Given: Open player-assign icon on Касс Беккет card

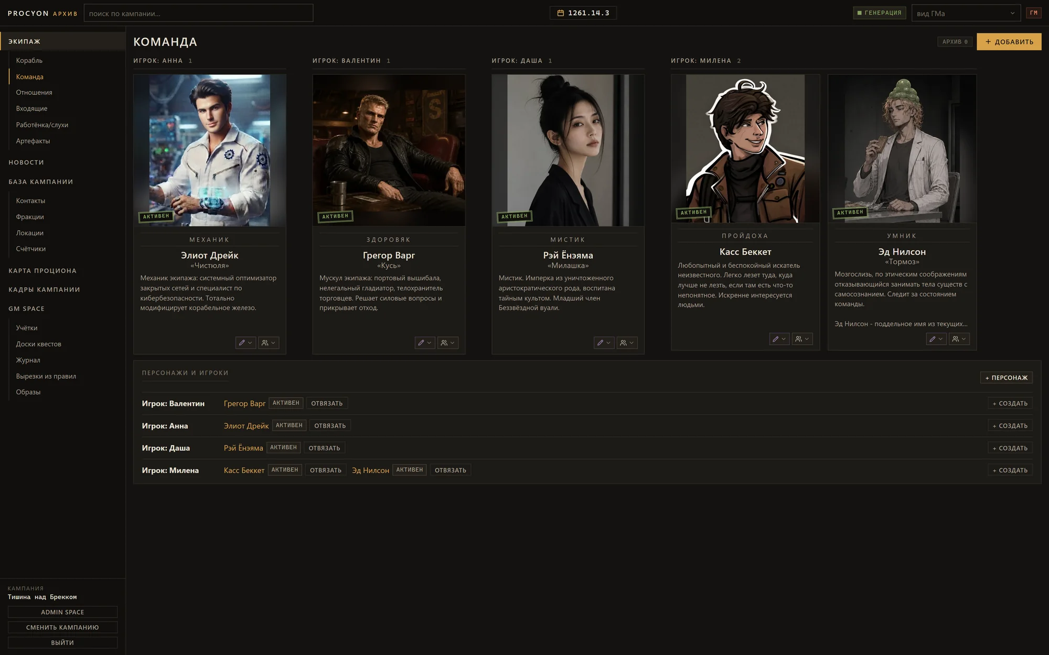Looking at the screenshot, I should click(x=802, y=339).
